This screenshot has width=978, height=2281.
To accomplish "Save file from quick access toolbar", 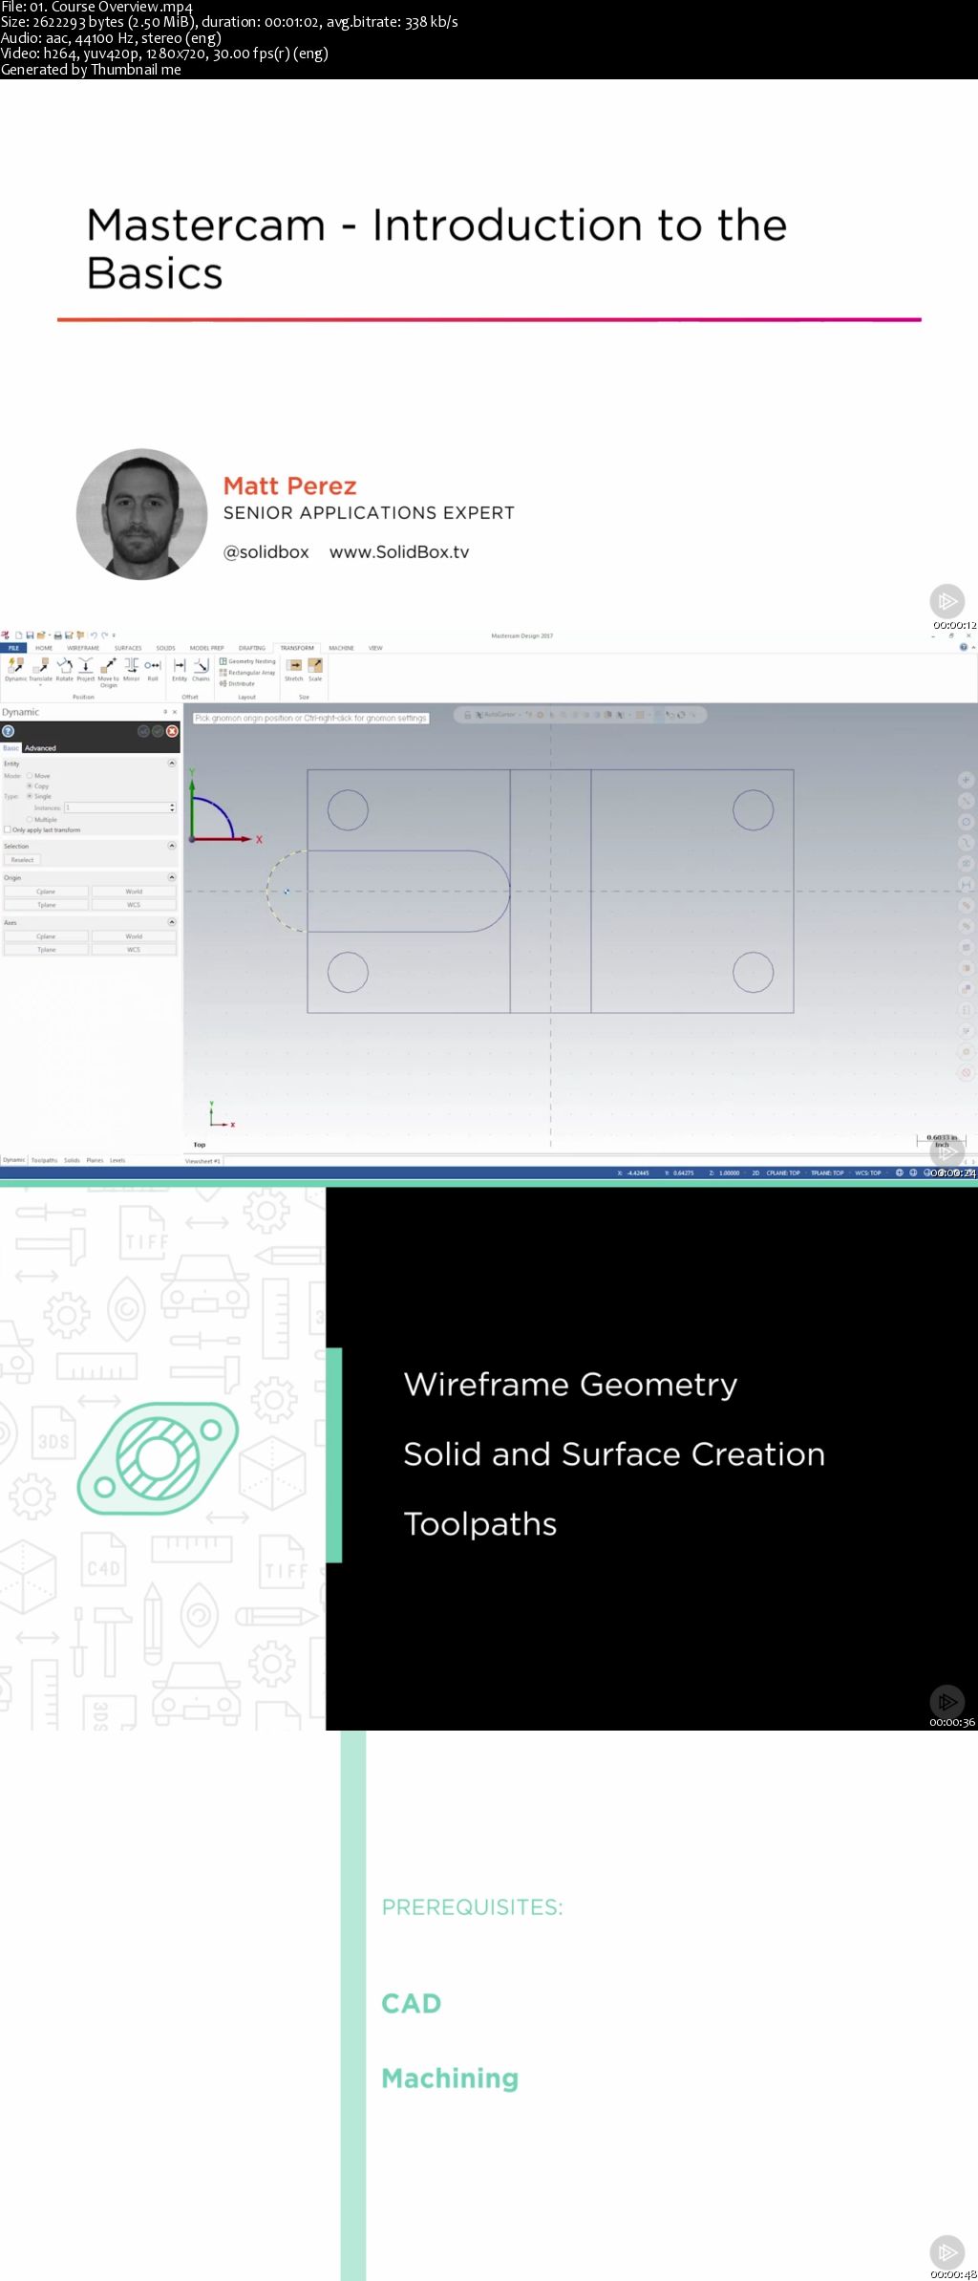I will pos(30,635).
